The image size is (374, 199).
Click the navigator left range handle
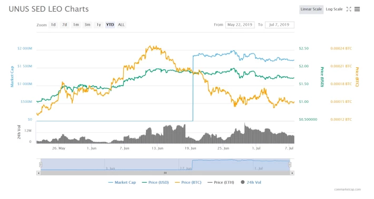coord(41,164)
